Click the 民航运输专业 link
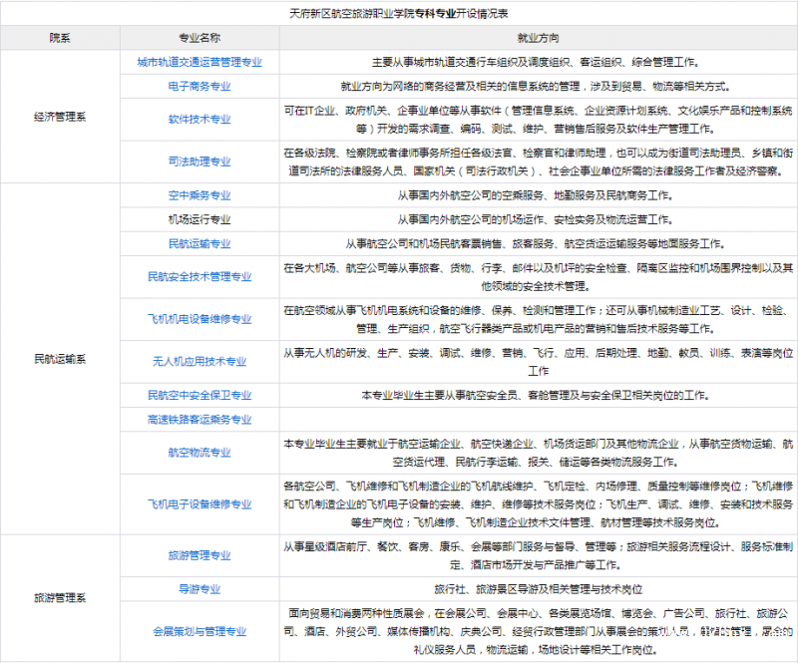 [x=199, y=243]
